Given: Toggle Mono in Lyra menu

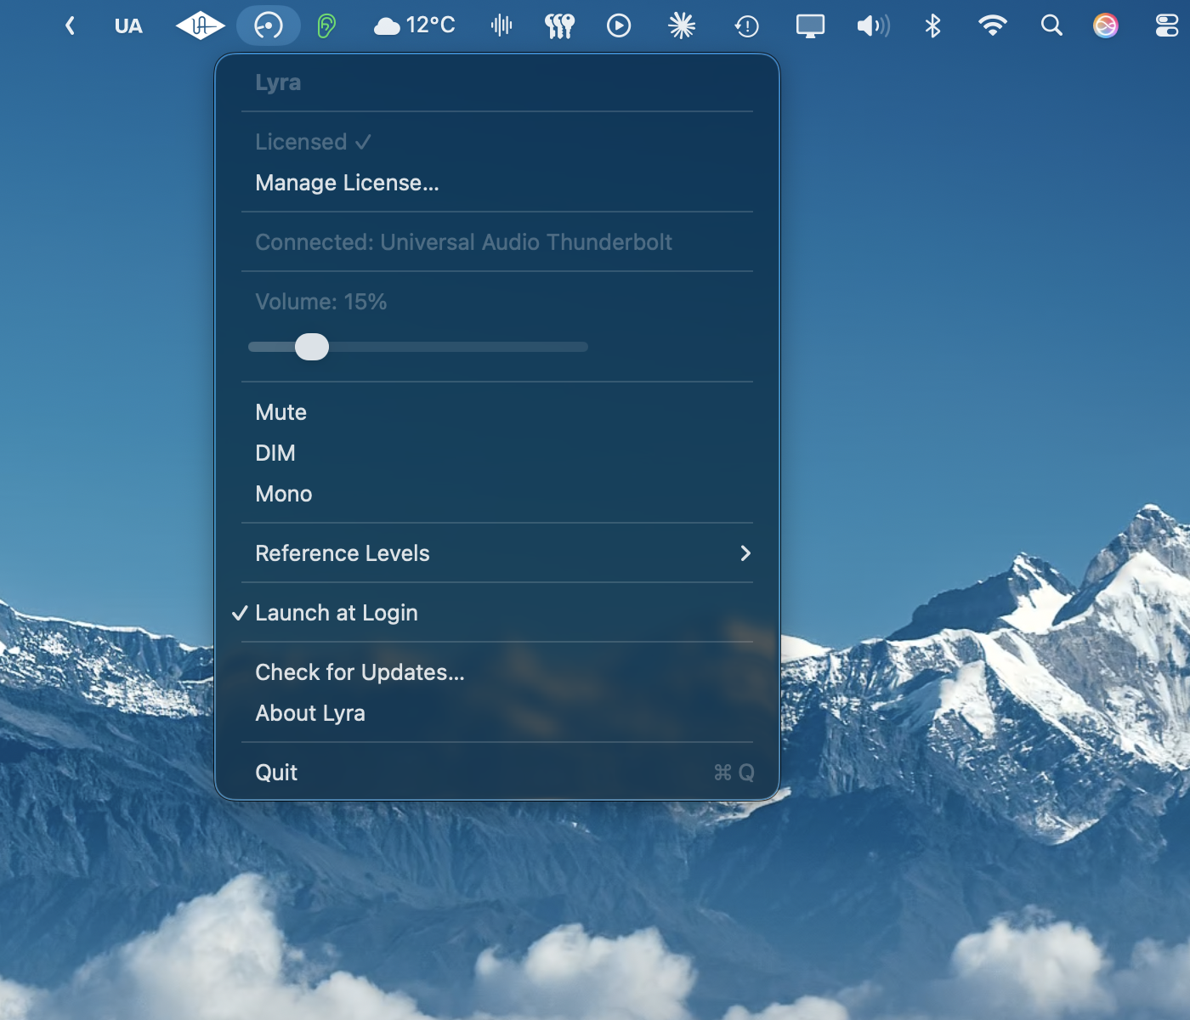Looking at the screenshot, I should pyautogui.click(x=497, y=494).
